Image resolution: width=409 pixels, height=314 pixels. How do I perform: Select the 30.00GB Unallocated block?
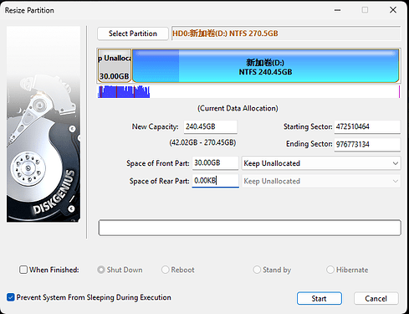(115, 66)
